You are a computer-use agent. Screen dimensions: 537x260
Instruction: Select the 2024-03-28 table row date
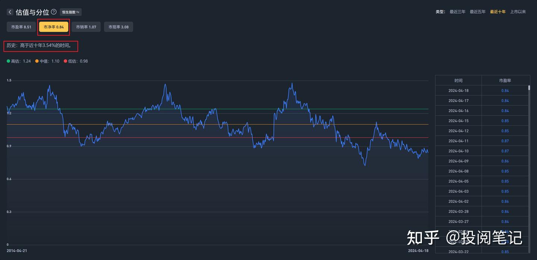[x=458, y=212]
